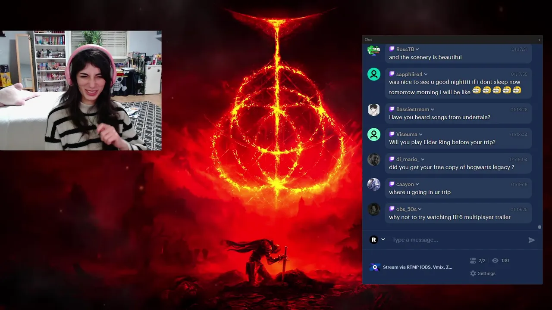Screen dimensions: 552x310
Task: Click the Twitch badge beside obs_50s
Action: [x=392, y=209]
